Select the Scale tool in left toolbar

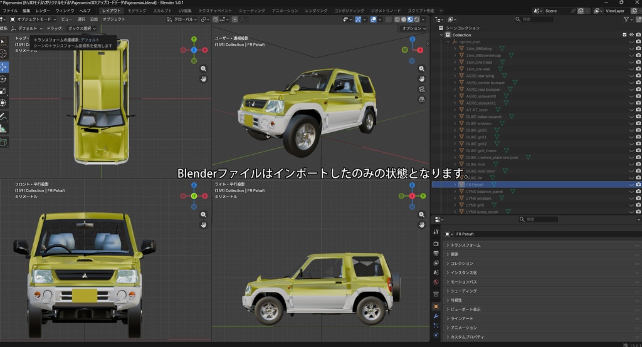[4, 91]
